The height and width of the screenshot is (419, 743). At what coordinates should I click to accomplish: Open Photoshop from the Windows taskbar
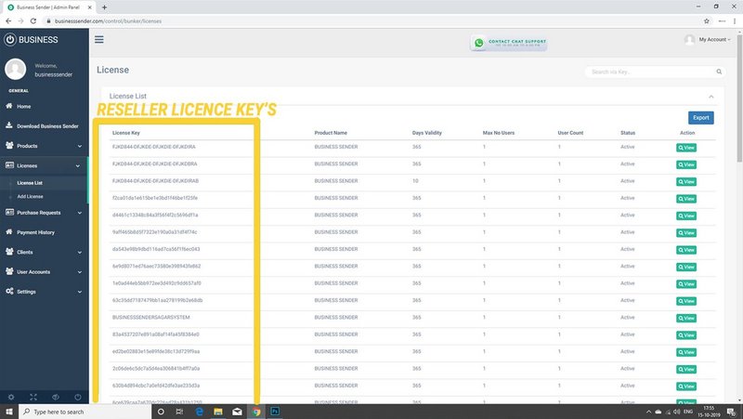pyautogui.click(x=275, y=412)
